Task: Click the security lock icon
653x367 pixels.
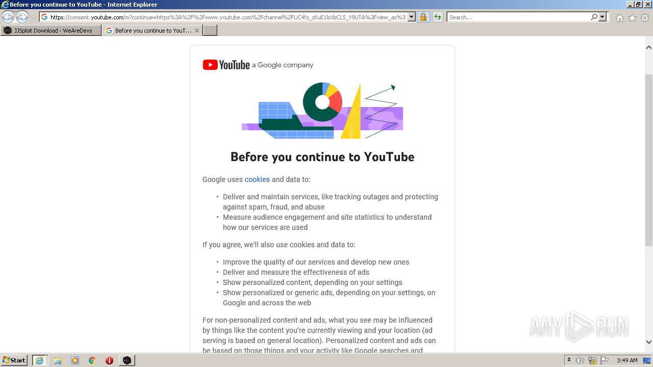Action: [x=423, y=17]
